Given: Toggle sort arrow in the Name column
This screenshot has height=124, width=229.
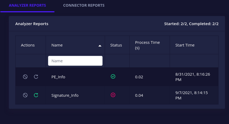Looking at the screenshot, I should [x=100, y=46].
